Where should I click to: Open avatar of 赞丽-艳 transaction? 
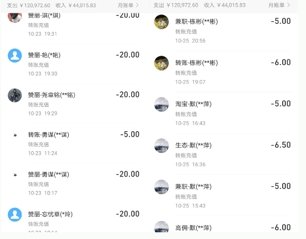tap(14, 55)
